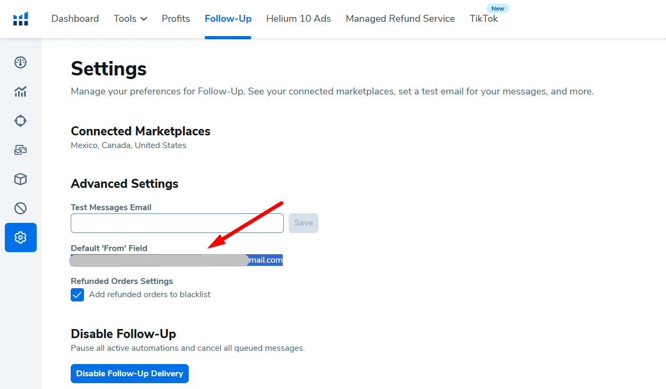Image resolution: width=666 pixels, height=389 pixels.
Task: Expand the Tools dropdown menu
Action: coord(130,19)
